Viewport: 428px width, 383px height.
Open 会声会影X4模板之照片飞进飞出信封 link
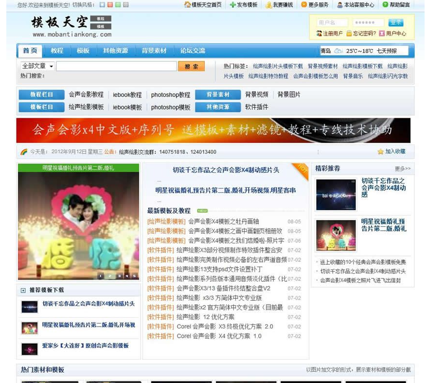point(360,280)
